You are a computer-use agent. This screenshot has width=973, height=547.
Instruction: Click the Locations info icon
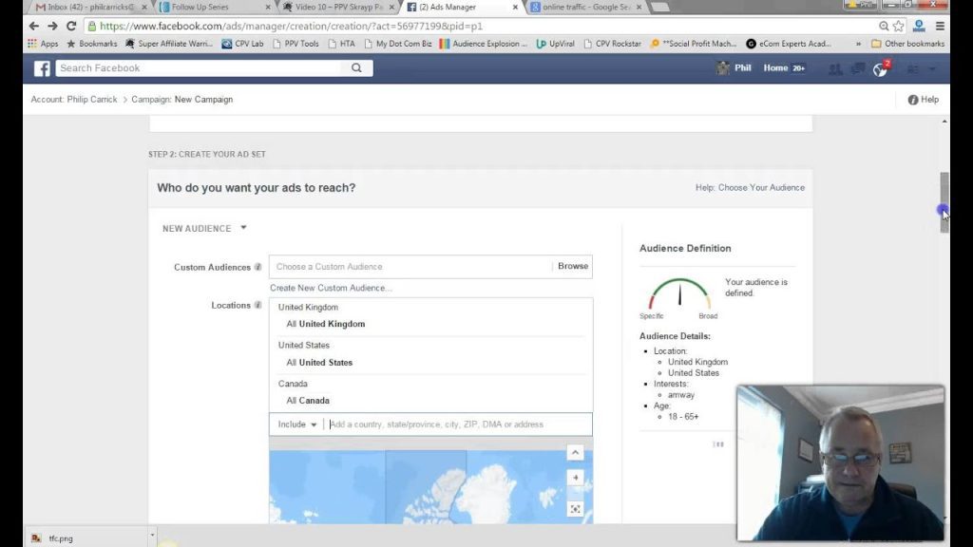click(x=258, y=305)
